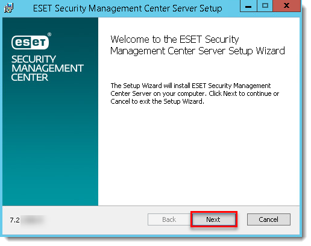The image size is (311, 246).
Task: Minimize the ESET Server Setup window
Action: click(x=248, y=6)
